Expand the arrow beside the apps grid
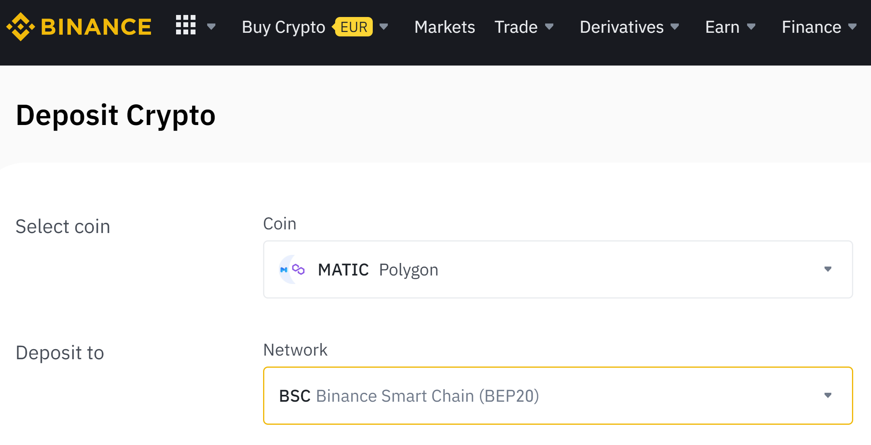The image size is (871, 445). tap(211, 27)
